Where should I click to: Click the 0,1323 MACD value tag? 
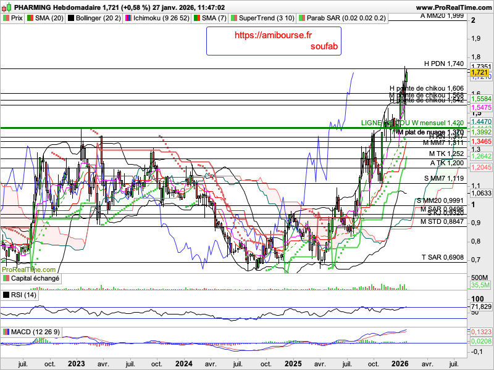click(481, 332)
